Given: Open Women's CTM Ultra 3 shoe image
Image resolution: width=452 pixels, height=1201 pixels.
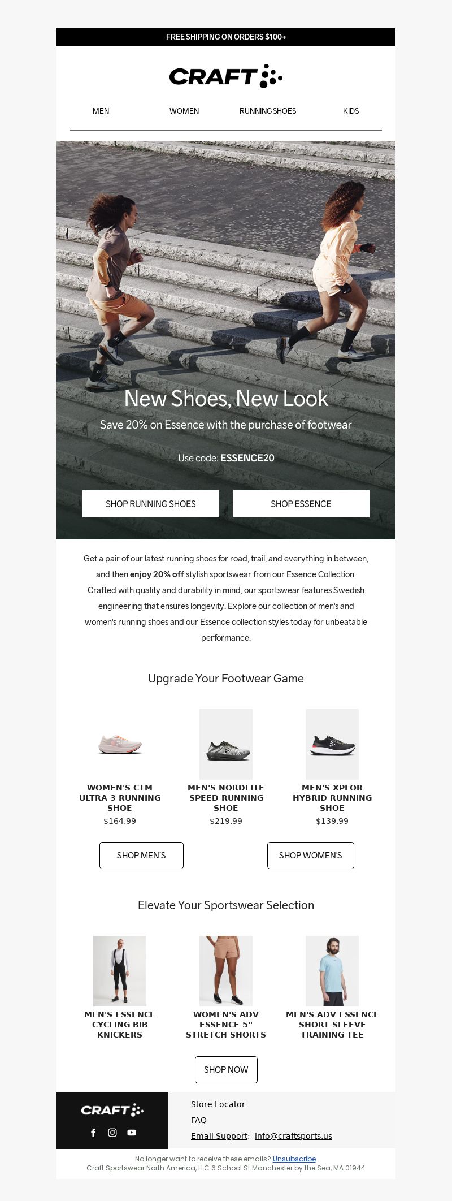Looking at the screenshot, I should tap(120, 745).
